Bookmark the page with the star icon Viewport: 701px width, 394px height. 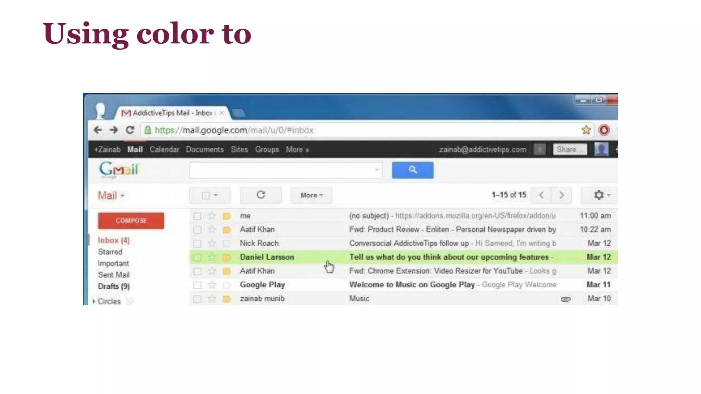point(586,130)
